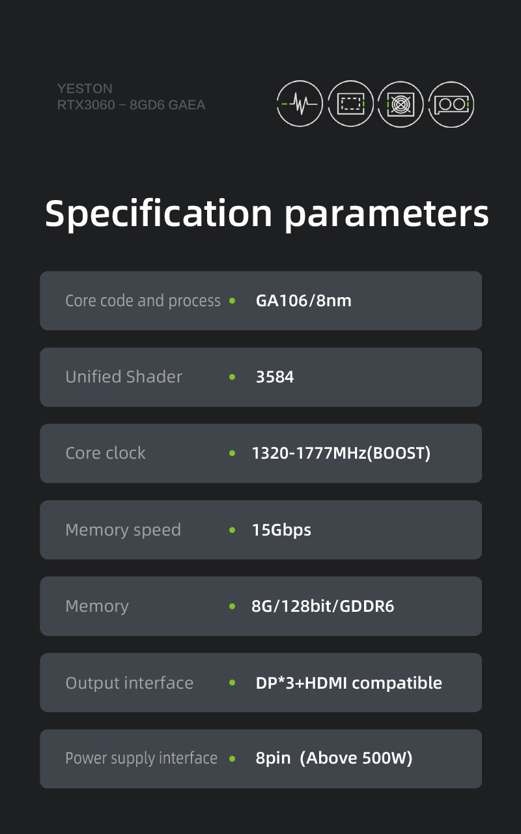Click the green dot beside Core clock

click(232, 453)
